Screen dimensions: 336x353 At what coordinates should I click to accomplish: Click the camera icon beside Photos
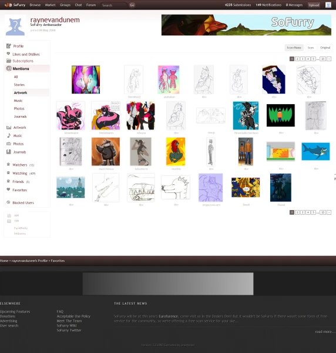pyautogui.click(x=9, y=144)
